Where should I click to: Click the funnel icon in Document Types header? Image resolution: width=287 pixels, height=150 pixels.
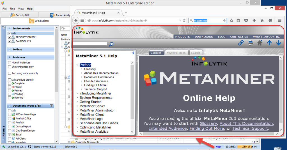[51, 106]
